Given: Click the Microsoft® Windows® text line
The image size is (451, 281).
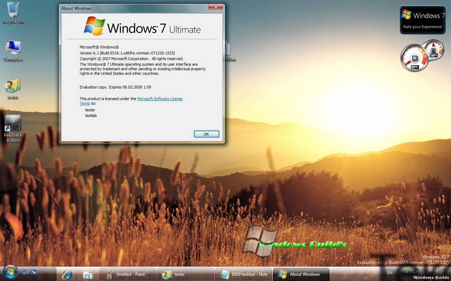Looking at the screenshot, I should 99,47.
